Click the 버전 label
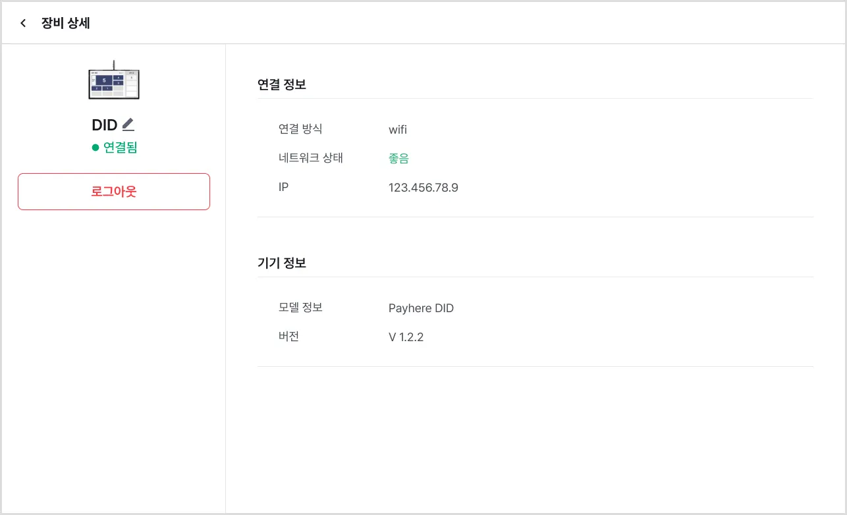Image resolution: width=847 pixels, height=515 pixels. pos(289,337)
